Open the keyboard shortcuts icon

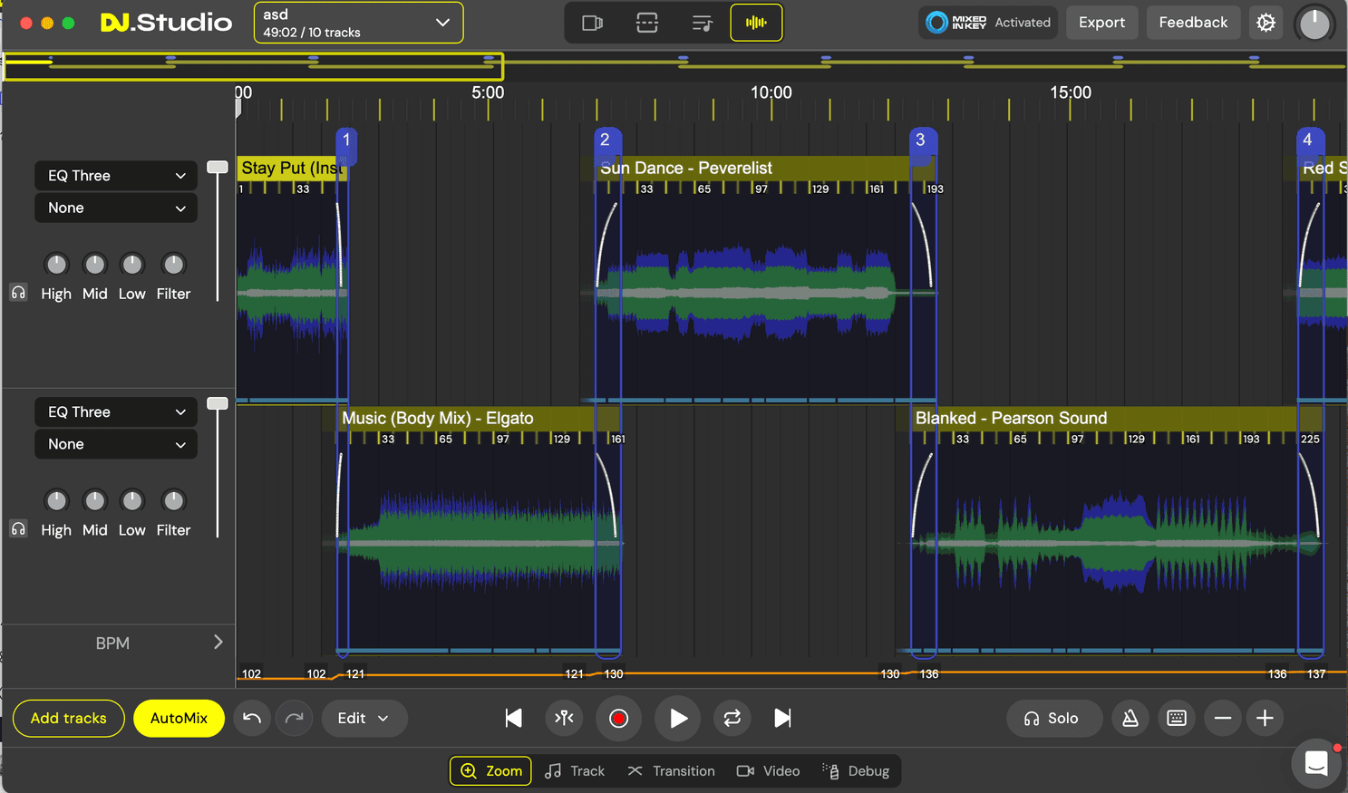1177,718
